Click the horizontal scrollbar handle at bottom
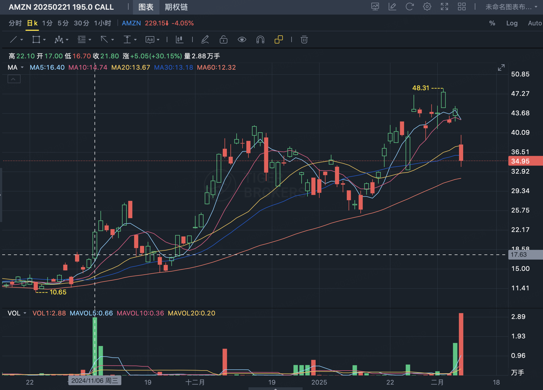 (x=275, y=389)
